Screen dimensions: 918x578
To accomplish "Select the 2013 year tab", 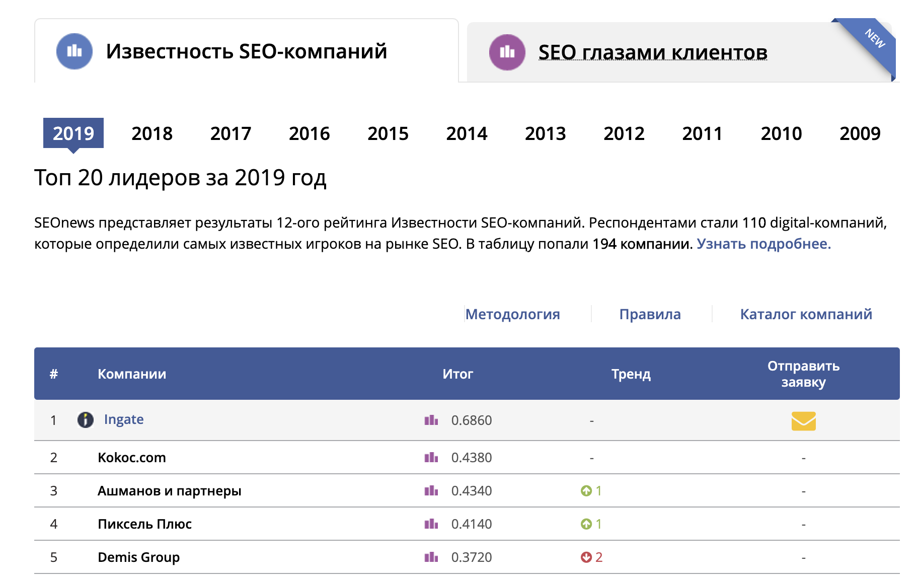I will [x=546, y=133].
